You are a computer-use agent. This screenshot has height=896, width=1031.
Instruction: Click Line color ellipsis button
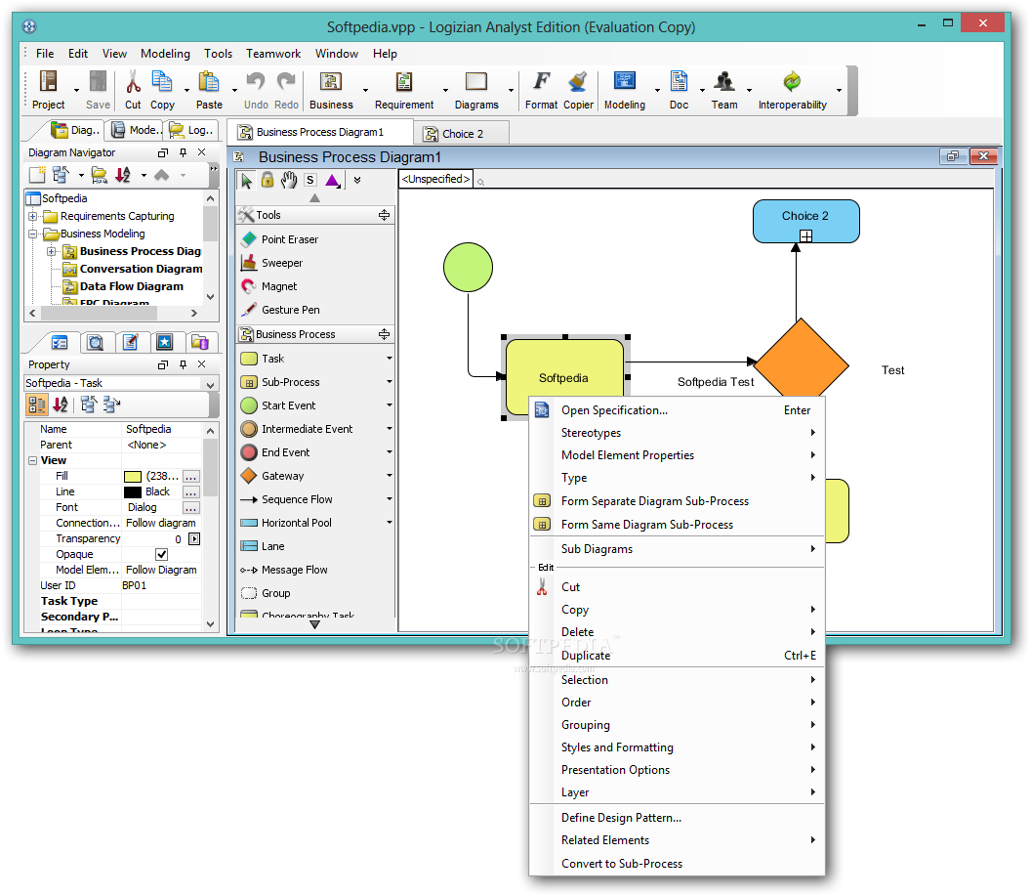coord(191,492)
